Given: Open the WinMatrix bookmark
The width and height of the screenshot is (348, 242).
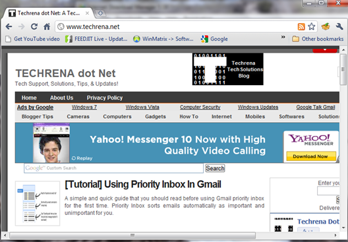Looking at the screenshot, I should [x=163, y=39].
